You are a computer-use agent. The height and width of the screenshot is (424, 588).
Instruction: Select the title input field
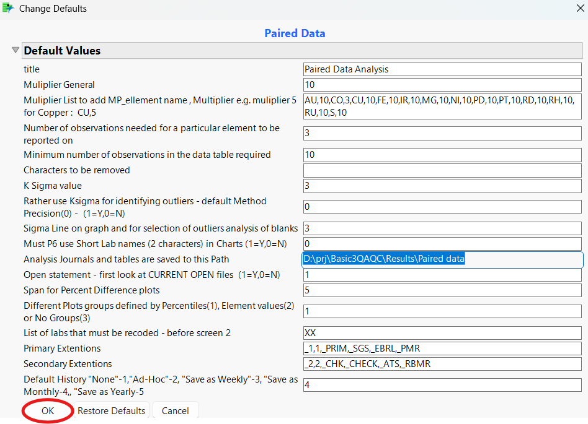point(442,69)
